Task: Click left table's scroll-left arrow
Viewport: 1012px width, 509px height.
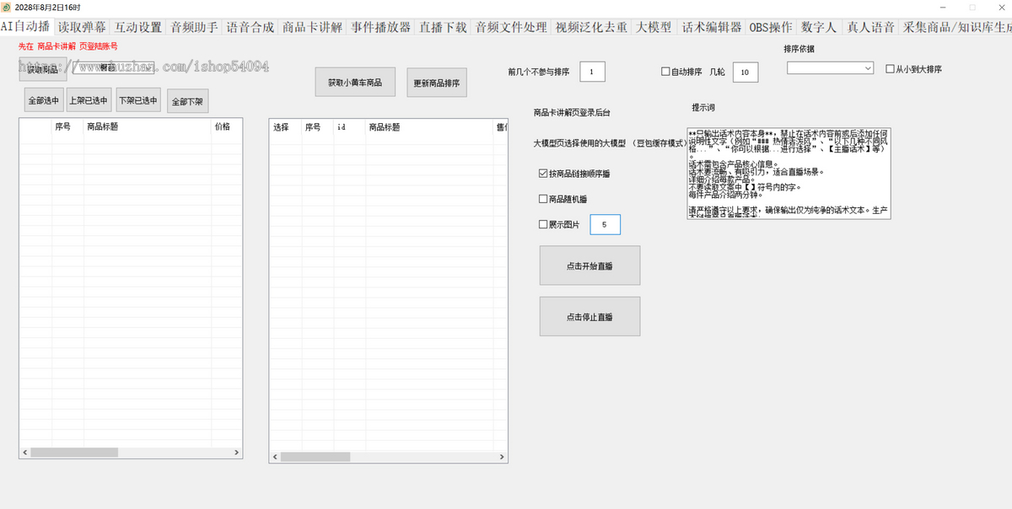Action: click(24, 453)
